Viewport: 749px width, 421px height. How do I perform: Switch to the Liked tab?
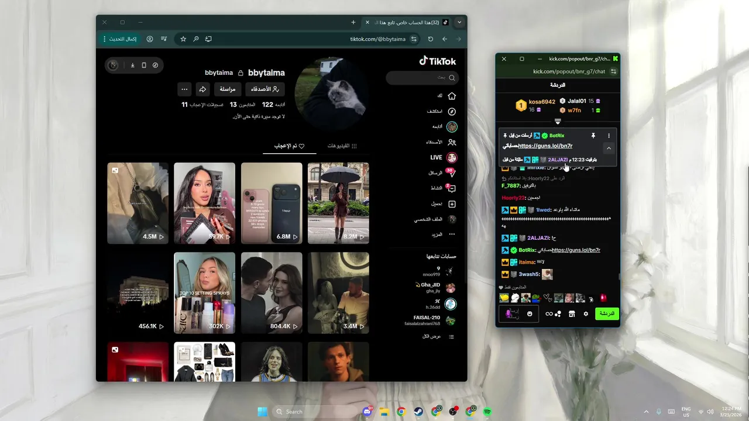(x=290, y=146)
